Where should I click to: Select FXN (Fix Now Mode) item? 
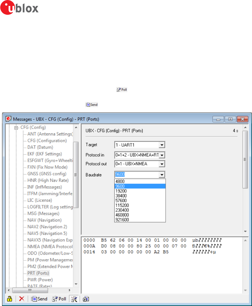pos(47,167)
